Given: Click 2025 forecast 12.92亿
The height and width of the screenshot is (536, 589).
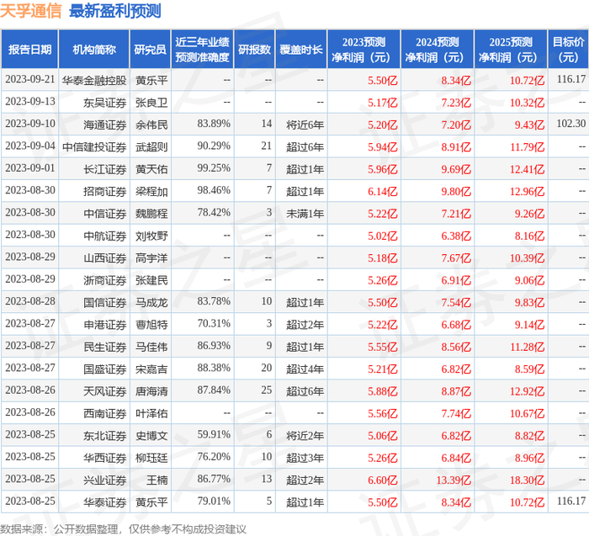Looking at the screenshot, I should point(527,390).
